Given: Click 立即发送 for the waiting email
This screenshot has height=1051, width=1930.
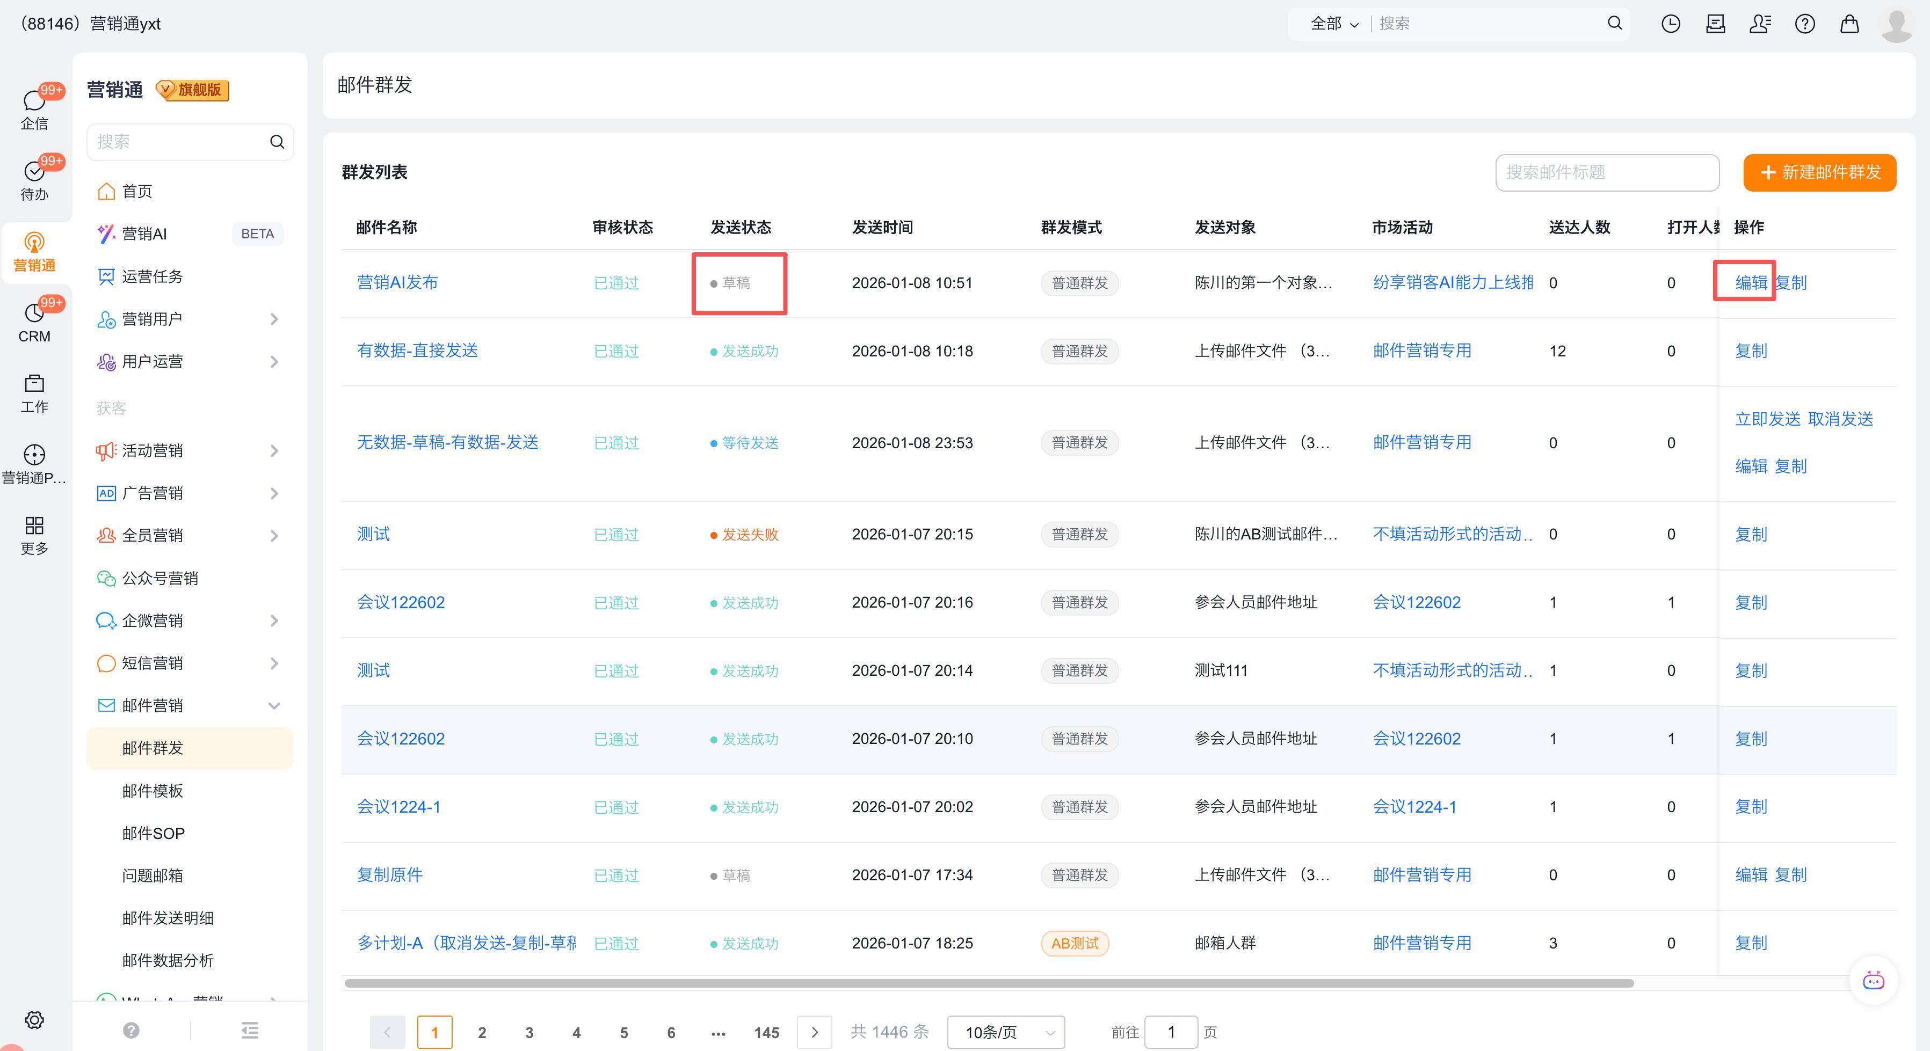Looking at the screenshot, I should point(1767,419).
